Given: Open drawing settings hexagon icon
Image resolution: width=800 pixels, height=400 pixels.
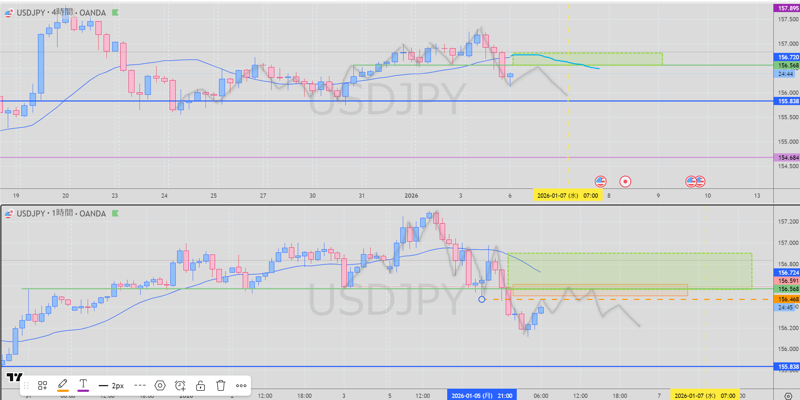Looking at the screenshot, I should 160,385.
